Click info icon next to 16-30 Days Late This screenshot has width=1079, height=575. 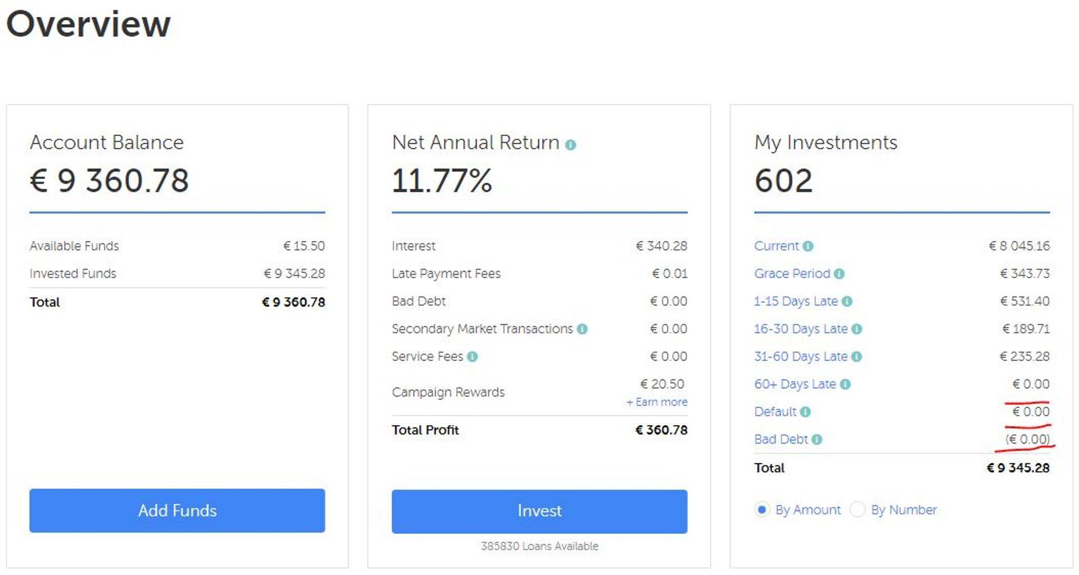[856, 329]
